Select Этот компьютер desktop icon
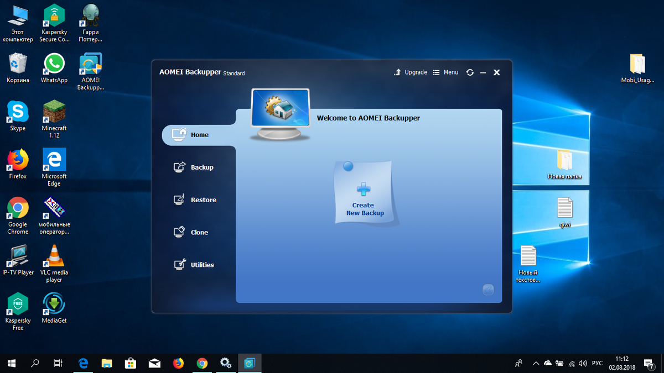The image size is (664, 373). tap(18, 24)
